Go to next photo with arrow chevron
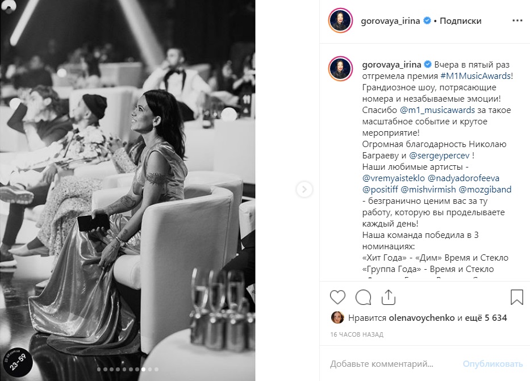The height and width of the screenshot is (381, 530). [304, 189]
